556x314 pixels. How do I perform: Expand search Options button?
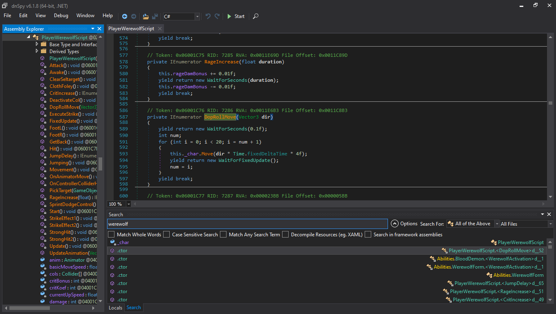pos(404,224)
